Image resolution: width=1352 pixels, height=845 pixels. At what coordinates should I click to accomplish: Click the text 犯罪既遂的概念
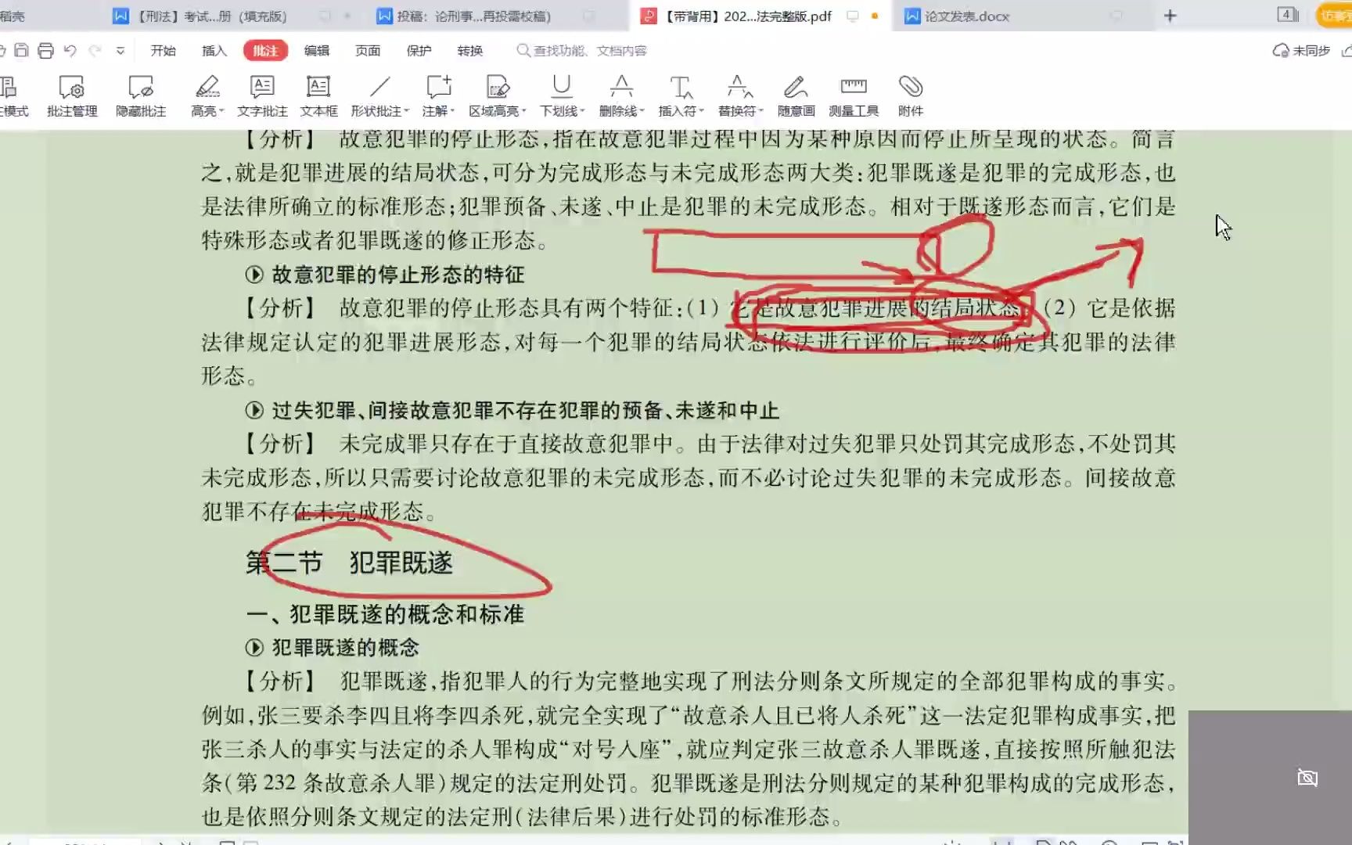point(346,648)
